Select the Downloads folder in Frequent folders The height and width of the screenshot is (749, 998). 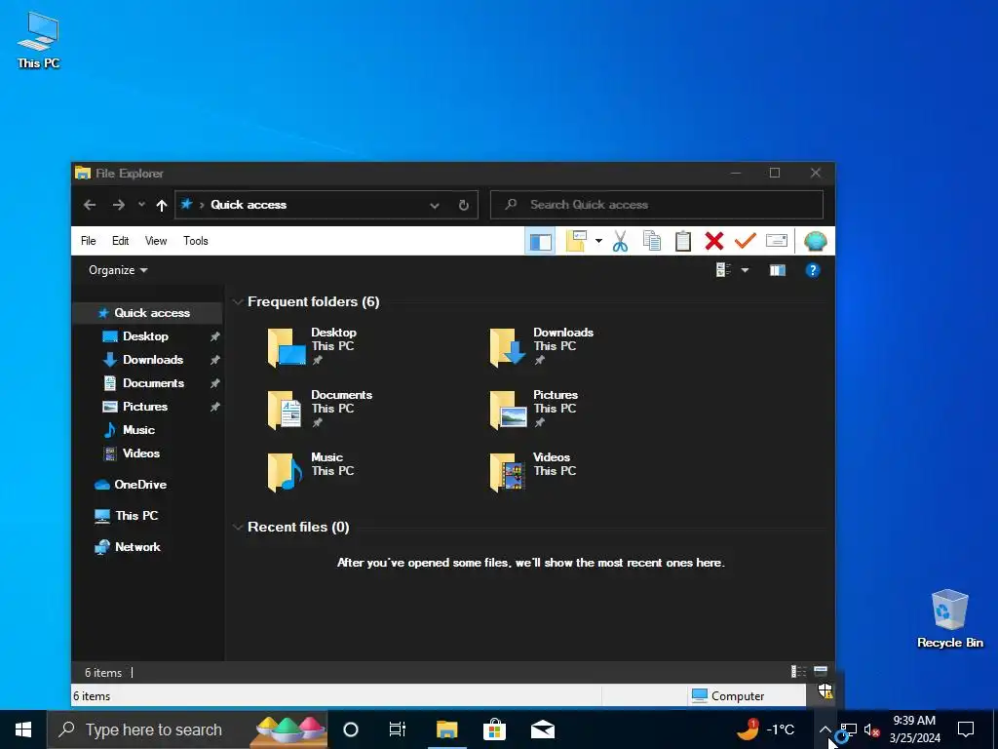[x=542, y=346]
